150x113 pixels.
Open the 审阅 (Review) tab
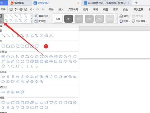point(96,9)
